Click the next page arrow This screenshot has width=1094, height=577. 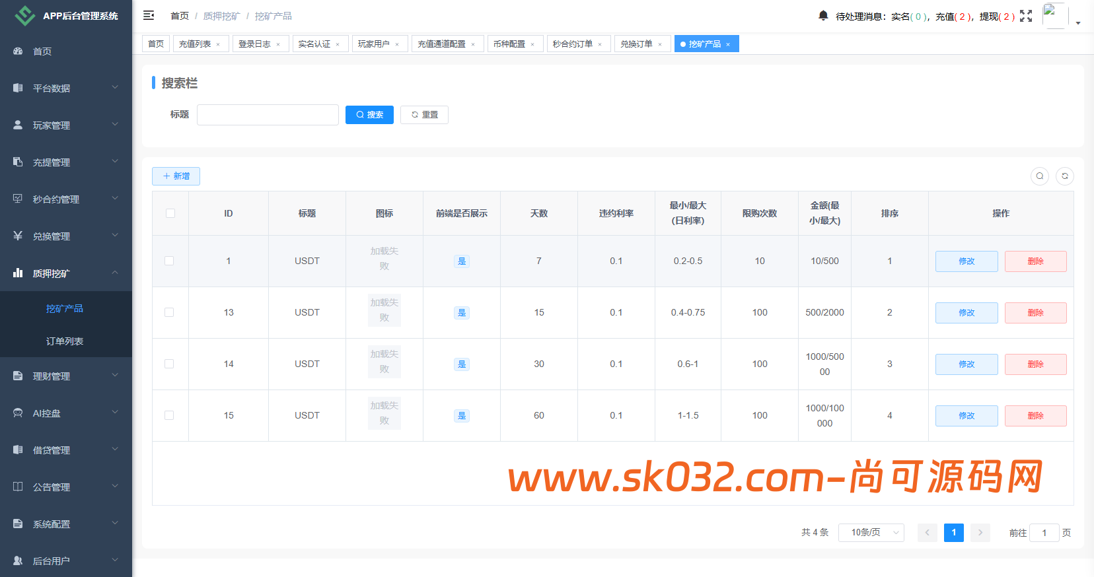coord(980,532)
